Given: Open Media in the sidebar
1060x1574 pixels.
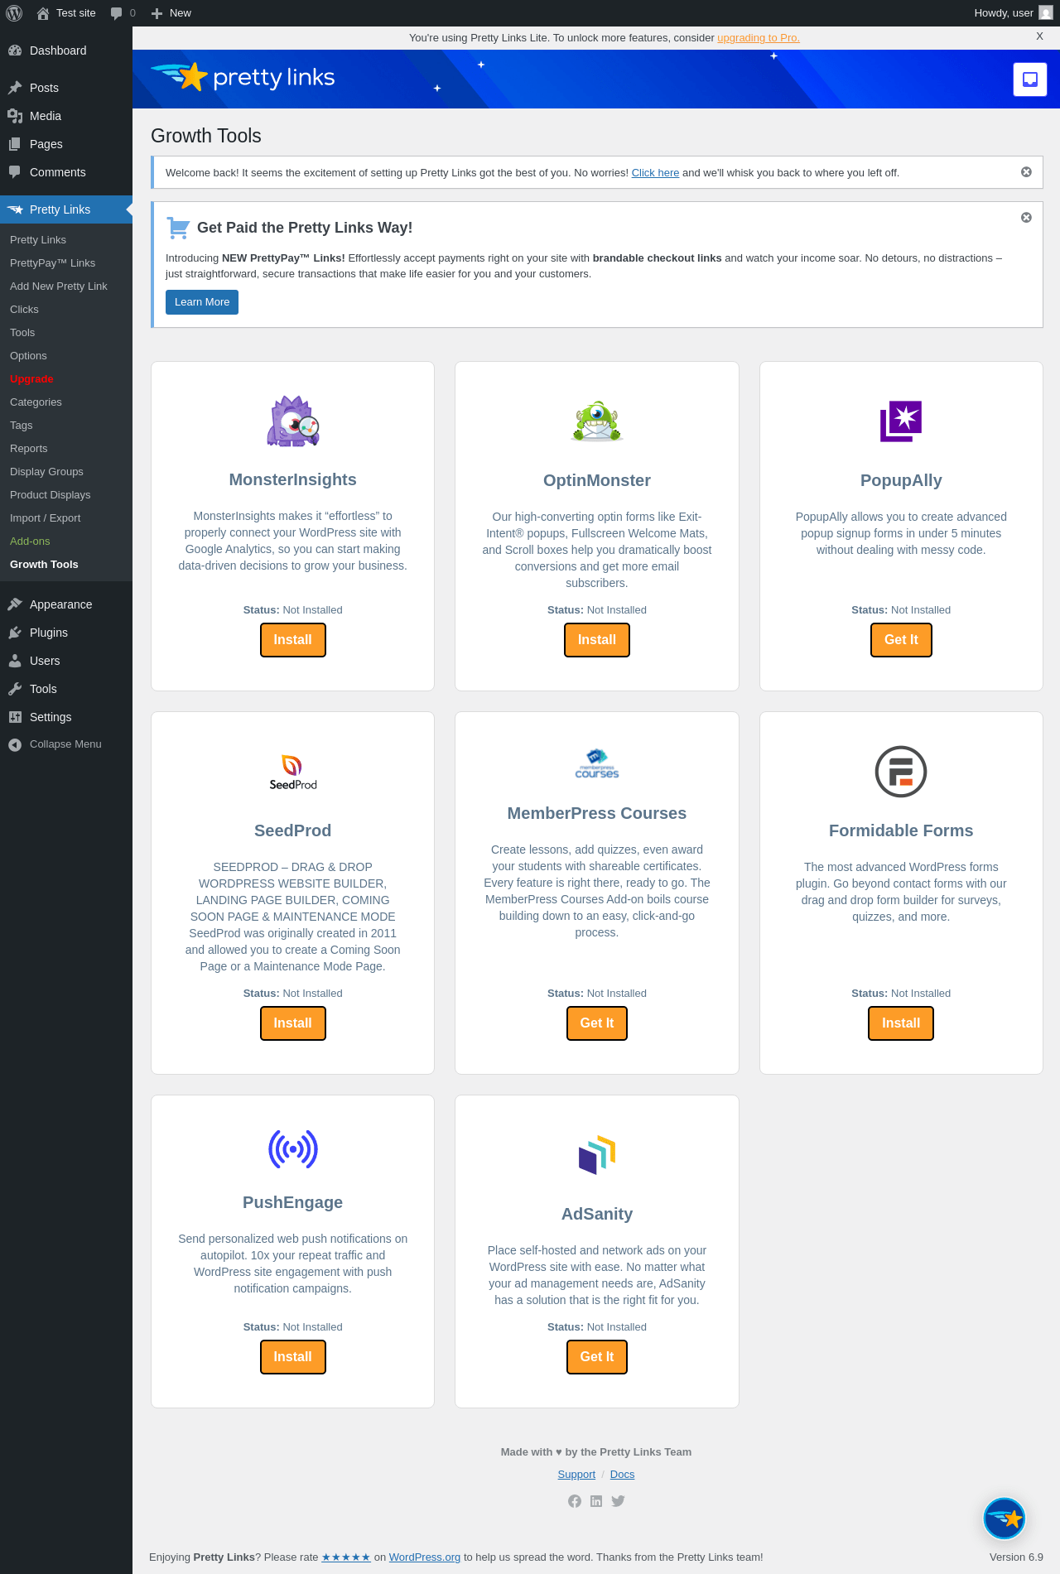Looking at the screenshot, I should point(66,116).
